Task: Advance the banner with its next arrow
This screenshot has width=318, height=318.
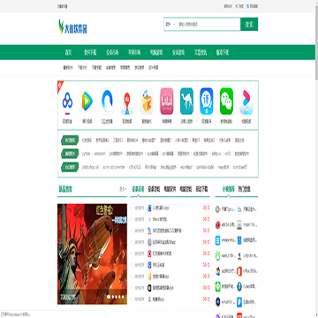Action: tap(124, 254)
